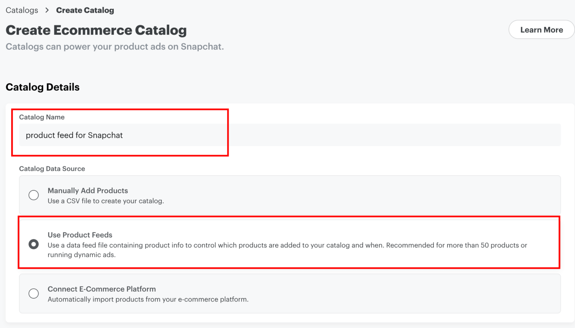Click the Use Product Feeds recommendation description
575x328 pixels.
(x=287, y=245)
